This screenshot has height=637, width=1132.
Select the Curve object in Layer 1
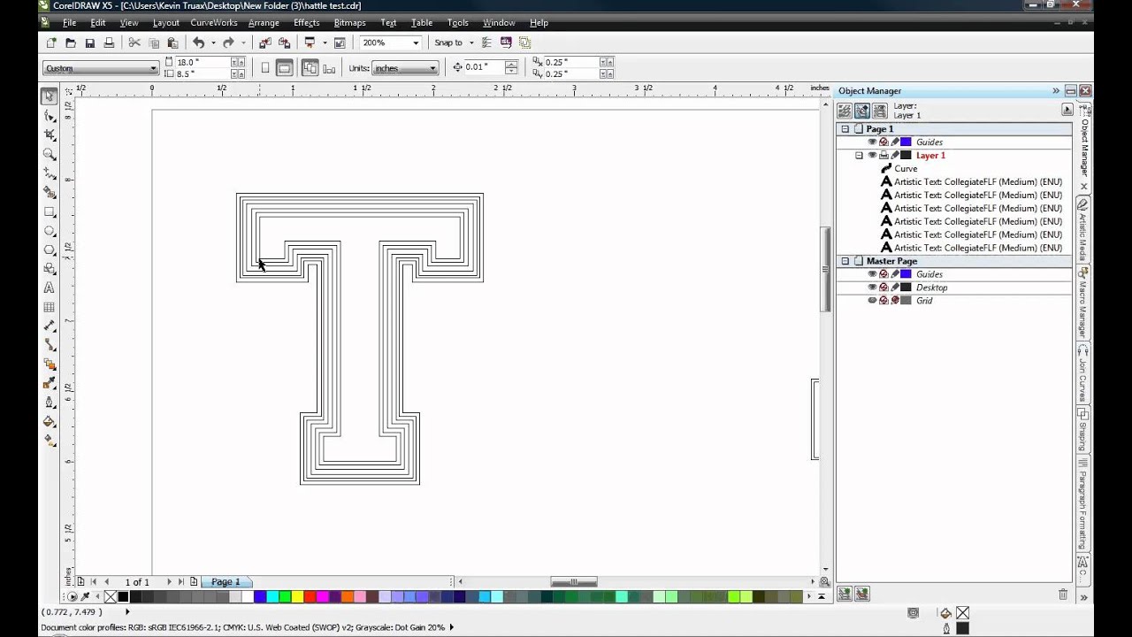[906, 168]
